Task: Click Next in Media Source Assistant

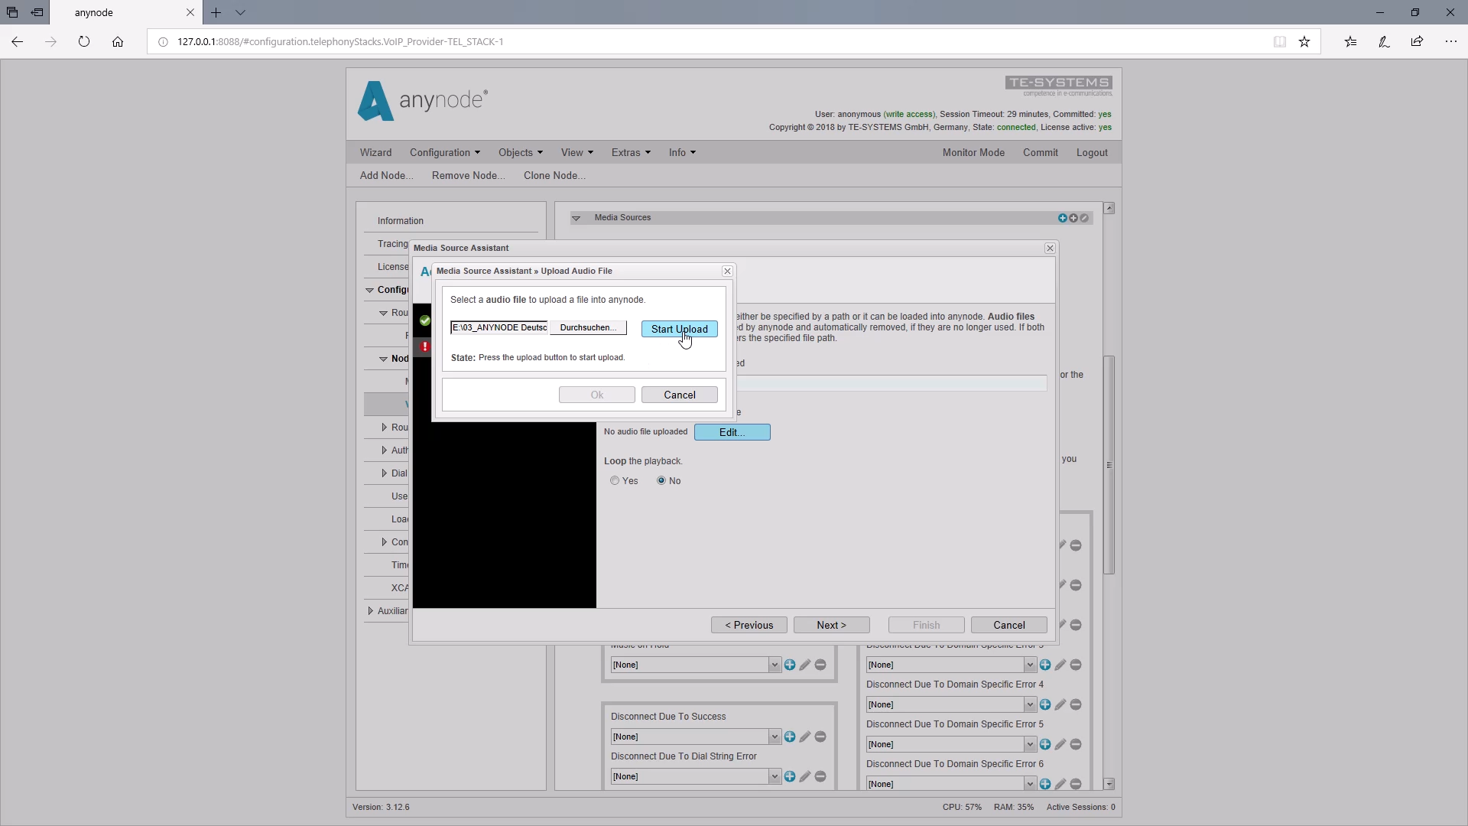Action: tap(831, 625)
